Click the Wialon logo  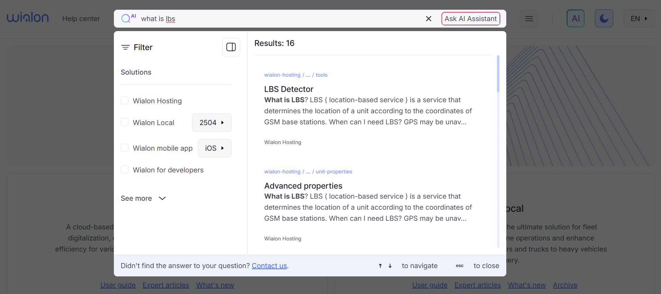click(28, 18)
